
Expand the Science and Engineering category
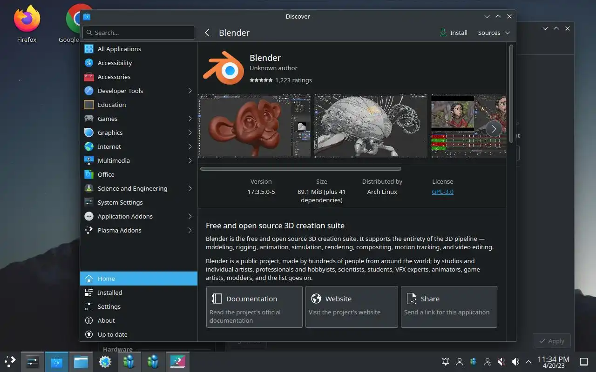point(190,188)
